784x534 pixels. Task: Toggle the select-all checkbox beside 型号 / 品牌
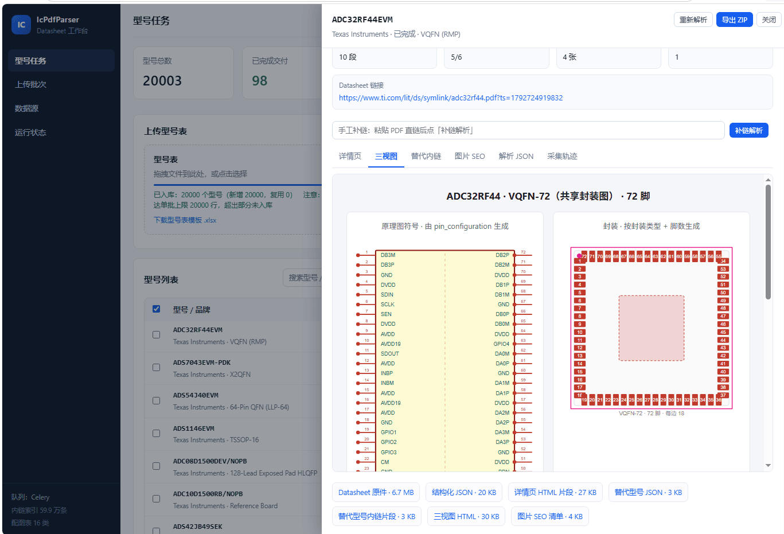[156, 309]
